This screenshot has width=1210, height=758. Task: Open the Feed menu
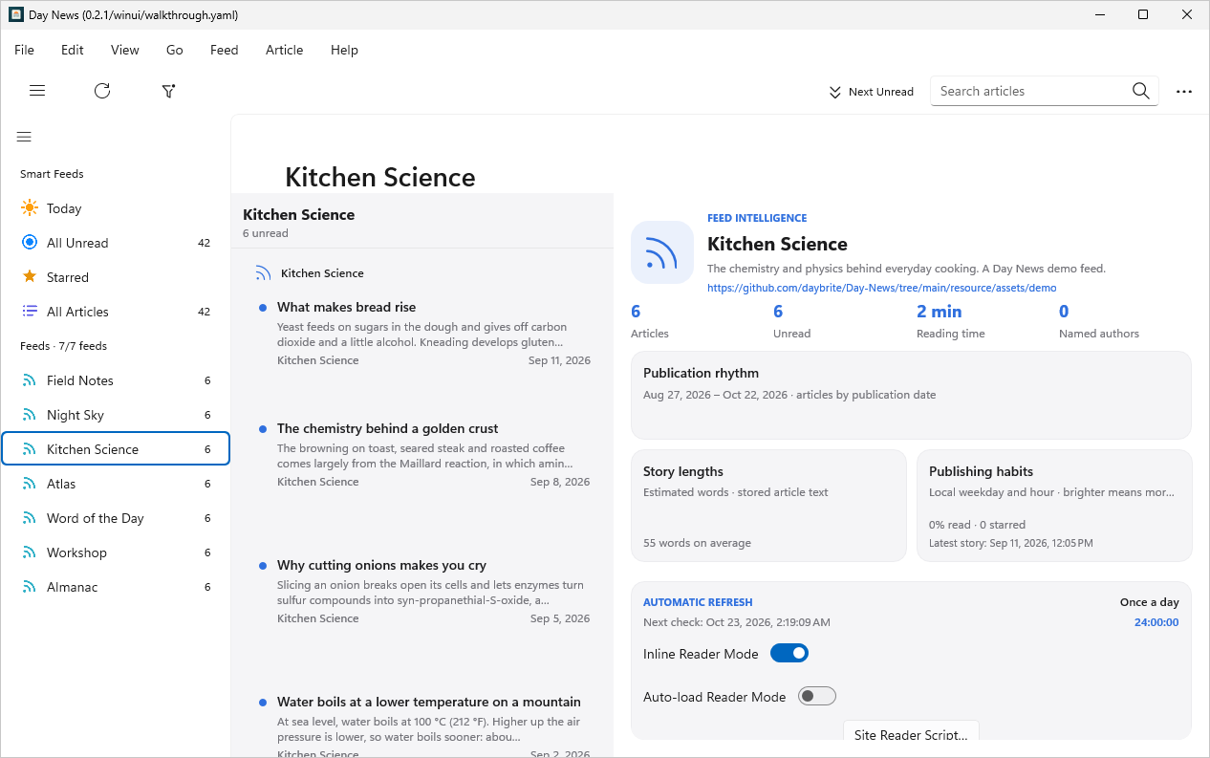coord(225,50)
